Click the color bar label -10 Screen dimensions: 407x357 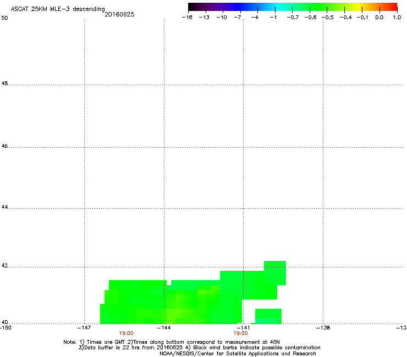[x=222, y=18]
